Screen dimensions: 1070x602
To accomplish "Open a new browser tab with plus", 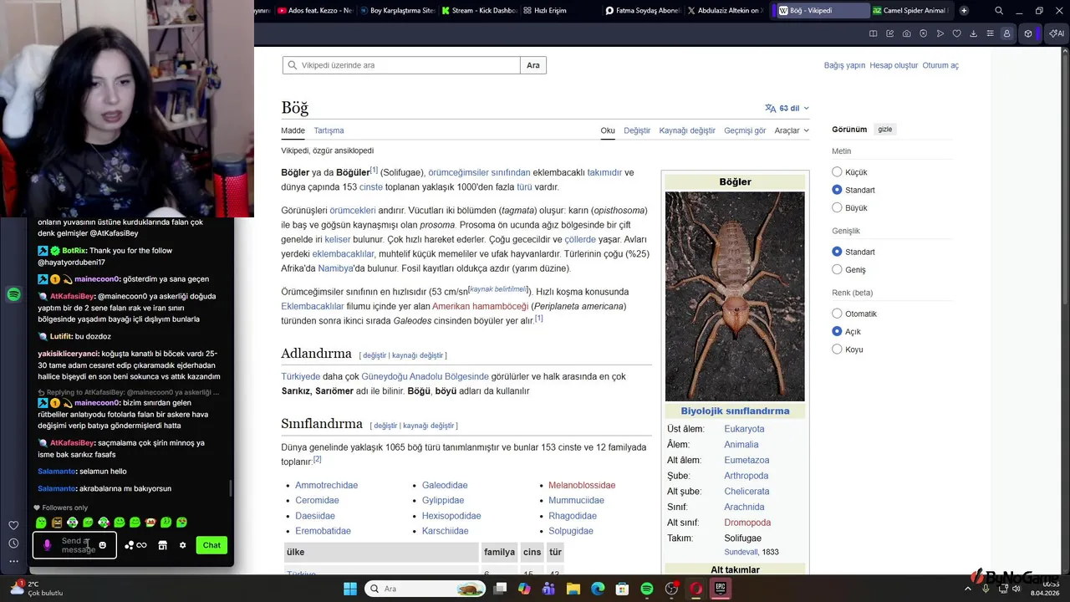I will click(x=964, y=11).
